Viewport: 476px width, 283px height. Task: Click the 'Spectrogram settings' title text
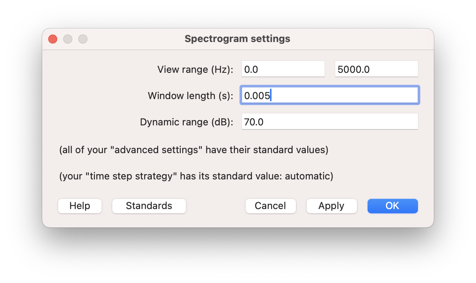pyautogui.click(x=237, y=39)
